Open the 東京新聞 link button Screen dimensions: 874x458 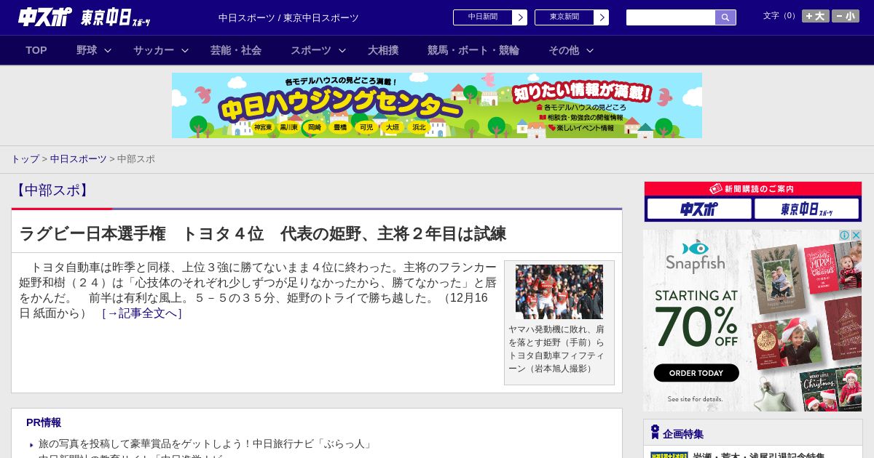click(564, 17)
